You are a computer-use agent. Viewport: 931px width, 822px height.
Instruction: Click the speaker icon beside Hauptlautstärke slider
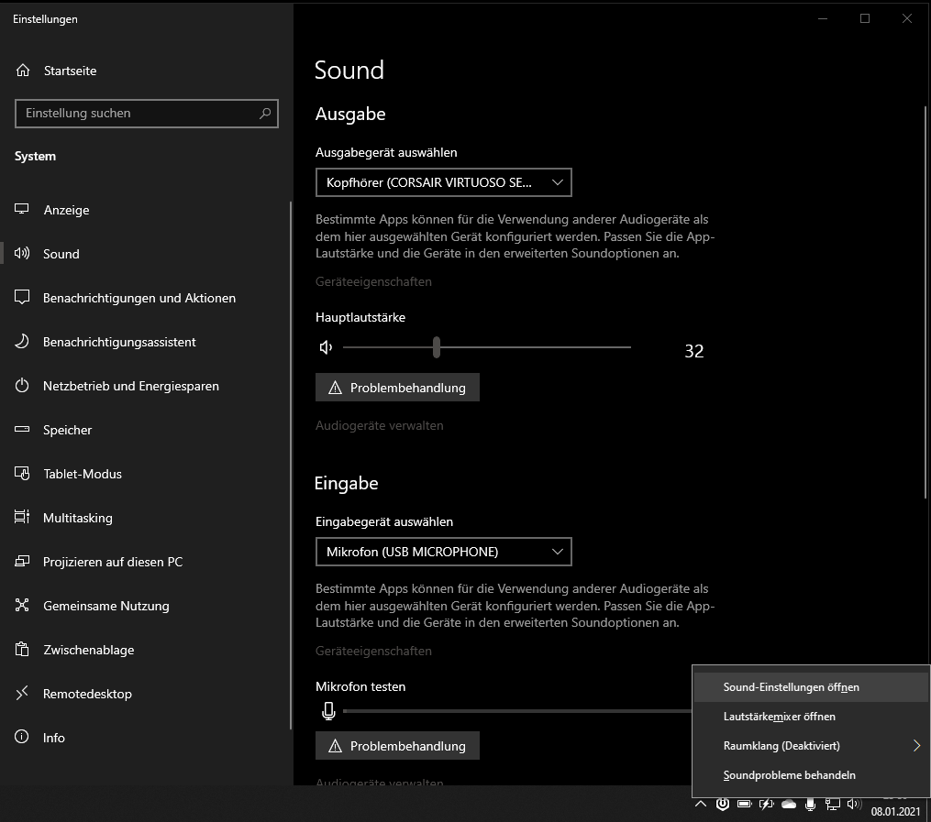pos(325,347)
